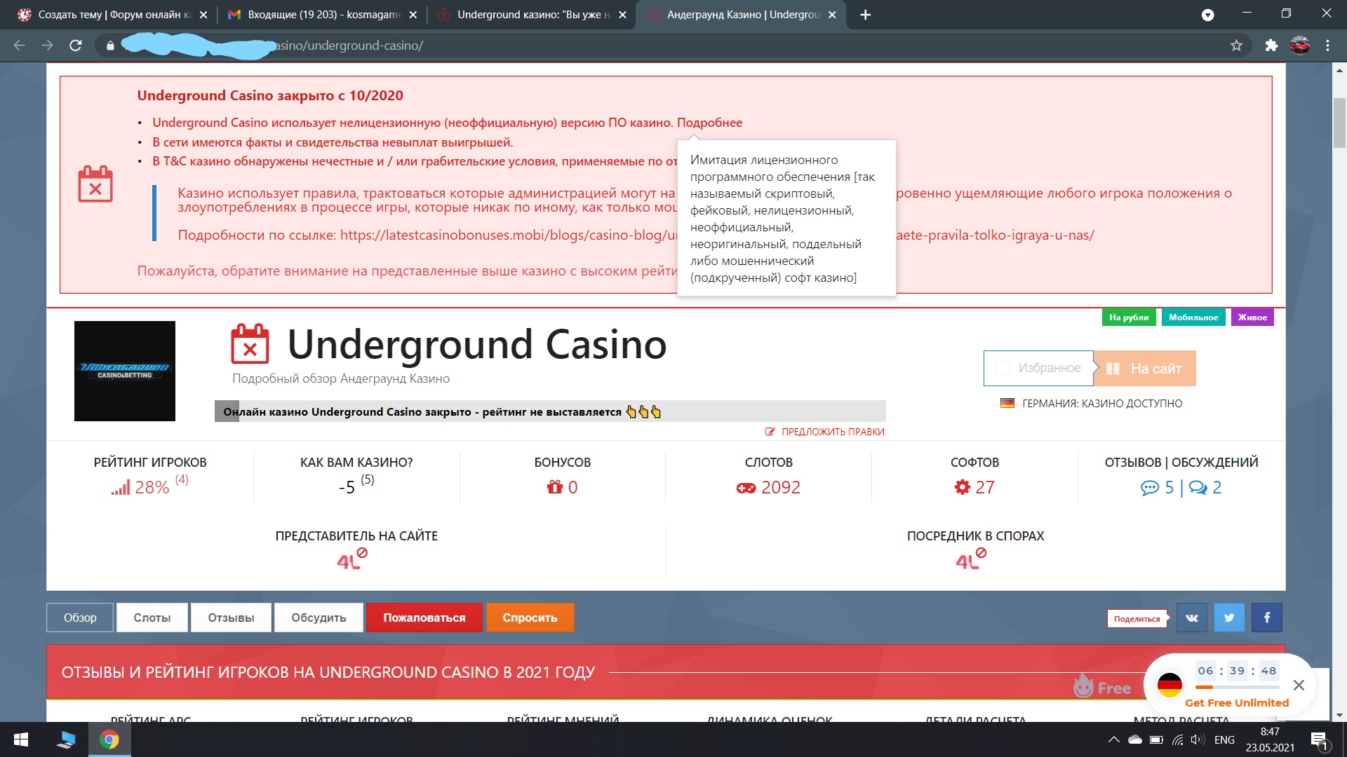1347x757 pixels.
Task: Click 'Get Free Unlimited' text in popup
Action: (1237, 702)
